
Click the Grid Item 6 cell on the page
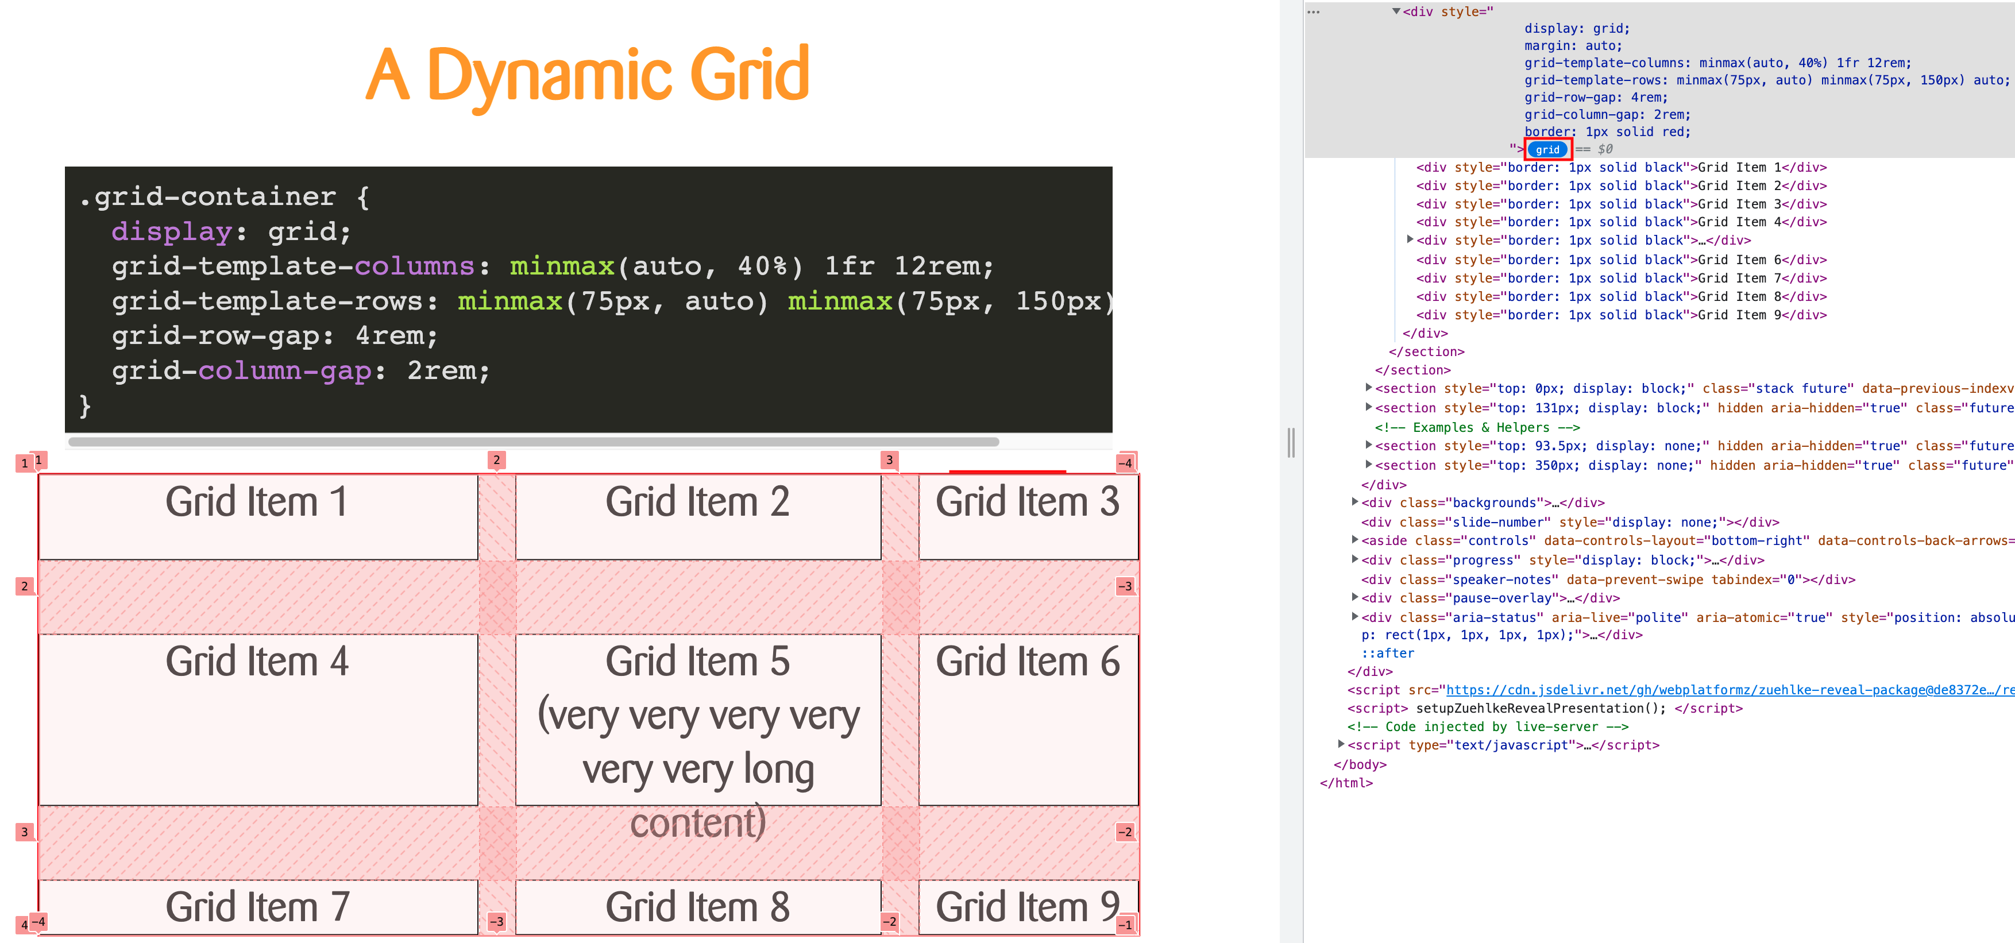(x=1028, y=720)
